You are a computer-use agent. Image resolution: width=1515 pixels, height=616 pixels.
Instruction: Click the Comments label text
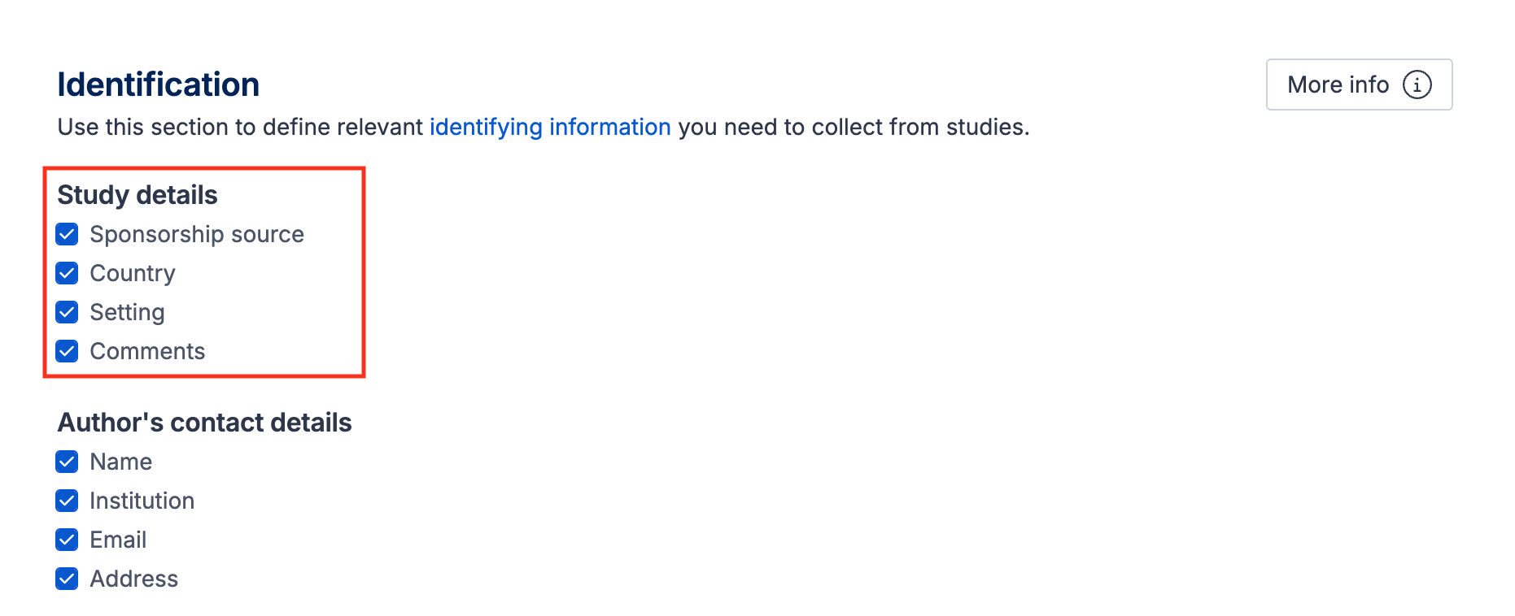[147, 352]
